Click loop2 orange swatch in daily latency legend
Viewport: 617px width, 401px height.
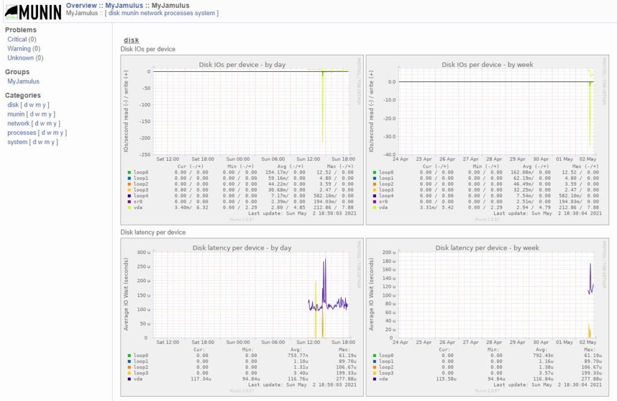click(x=129, y=367)
